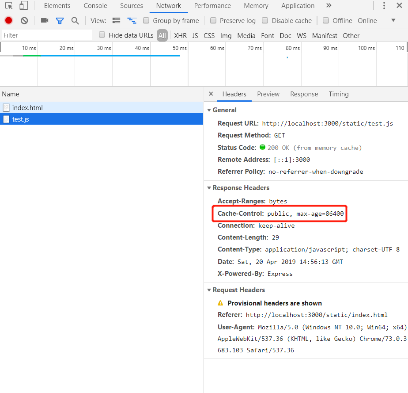The height and width of the screenshot is (393, 408).
Task: Toggle the filter funnel icon
Action: [60, 21]
